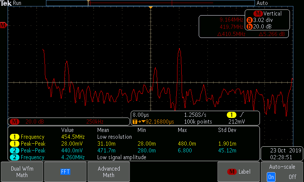Click the Tek logo in the corner
The image size is (304, 182).
6,3
